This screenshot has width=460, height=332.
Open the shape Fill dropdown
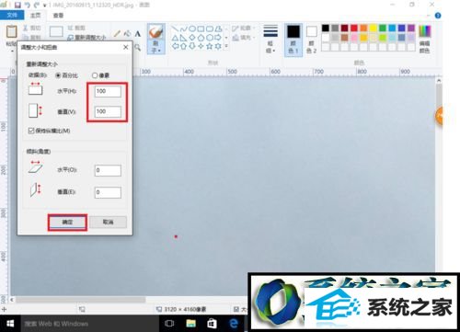tap(244, 38)
